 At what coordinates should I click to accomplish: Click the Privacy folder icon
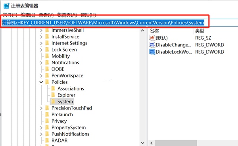pos(47,121)
